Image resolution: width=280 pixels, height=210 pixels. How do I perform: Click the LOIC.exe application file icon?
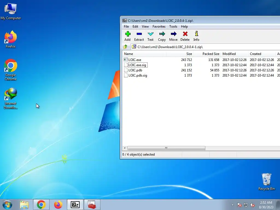(126, 60)
